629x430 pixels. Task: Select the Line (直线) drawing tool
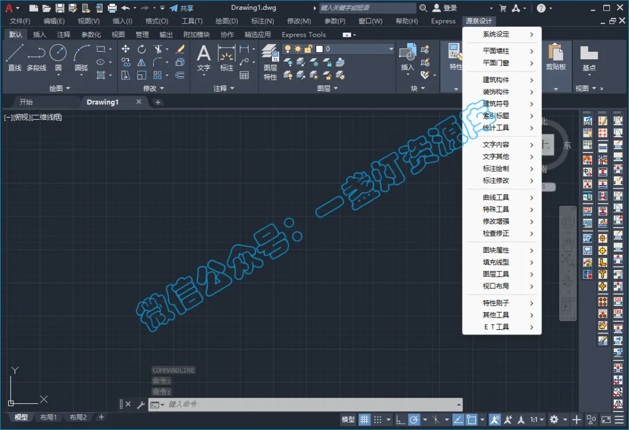click(15, 58)
